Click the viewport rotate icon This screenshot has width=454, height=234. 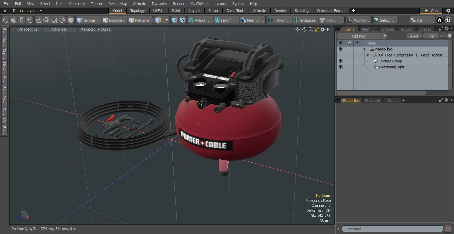tap(304, 30)
